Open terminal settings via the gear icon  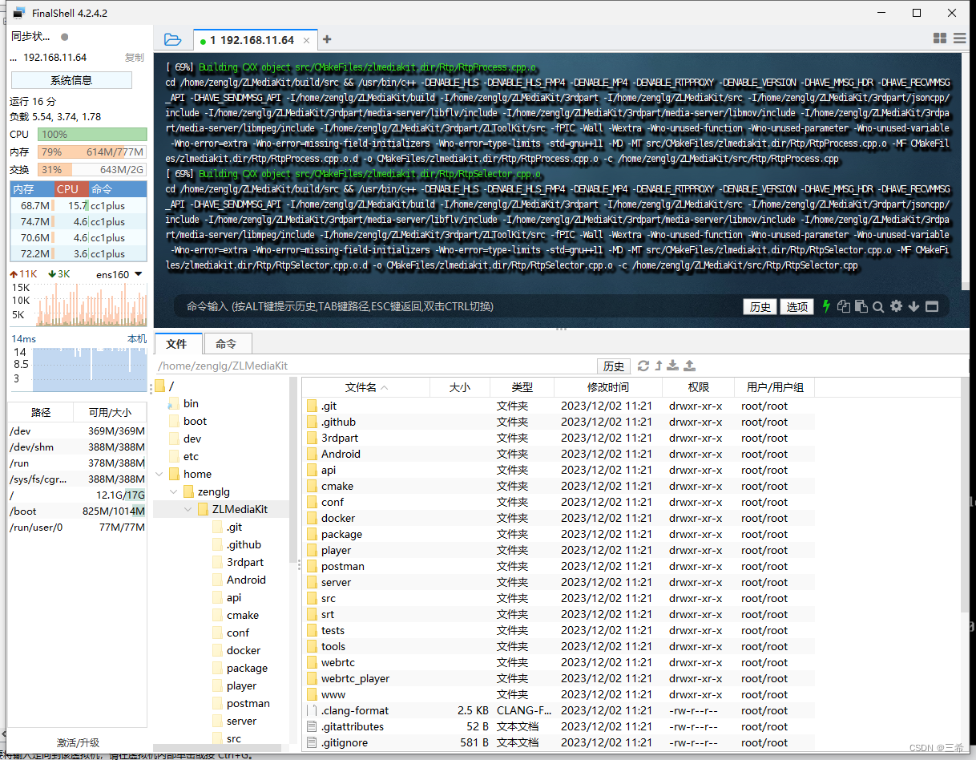tap(896, 307)
